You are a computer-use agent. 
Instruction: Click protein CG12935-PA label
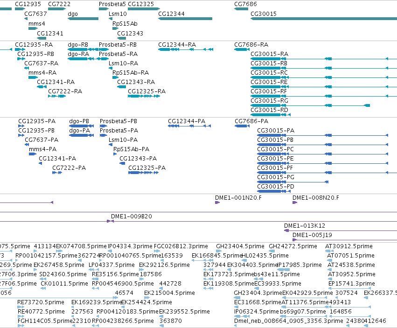pos(37,121)
